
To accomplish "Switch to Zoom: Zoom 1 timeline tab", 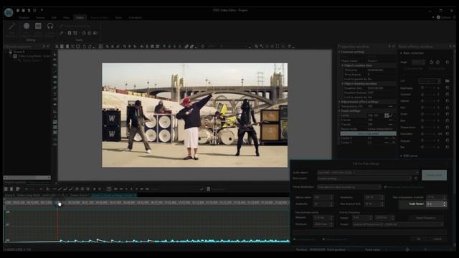I will (x=79, y=195).
